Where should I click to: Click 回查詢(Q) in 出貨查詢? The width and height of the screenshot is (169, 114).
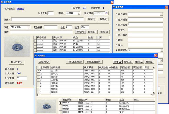click(x=44, y=62)
